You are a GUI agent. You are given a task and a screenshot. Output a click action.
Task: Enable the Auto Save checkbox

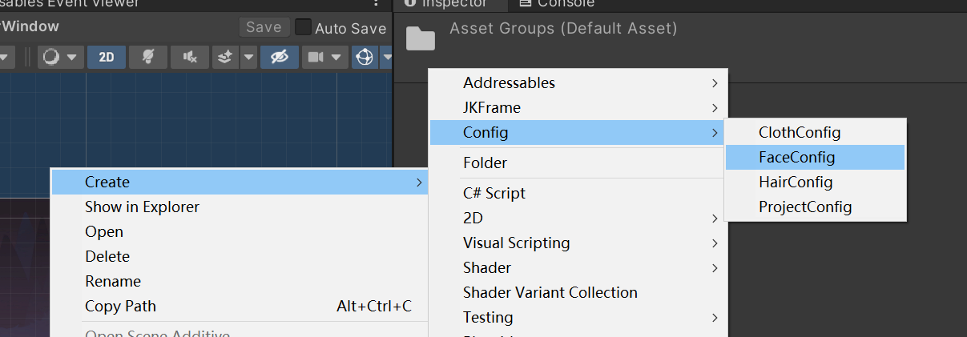303,28
